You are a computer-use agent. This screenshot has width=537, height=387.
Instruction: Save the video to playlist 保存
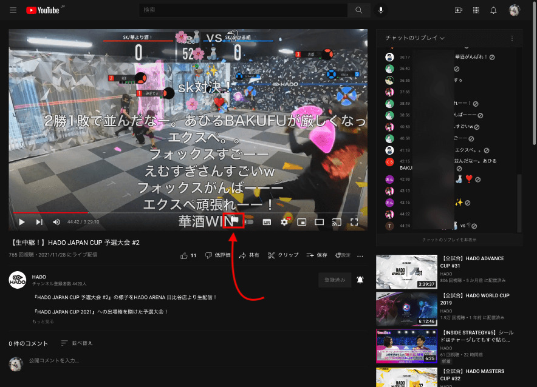click(316, 255)
